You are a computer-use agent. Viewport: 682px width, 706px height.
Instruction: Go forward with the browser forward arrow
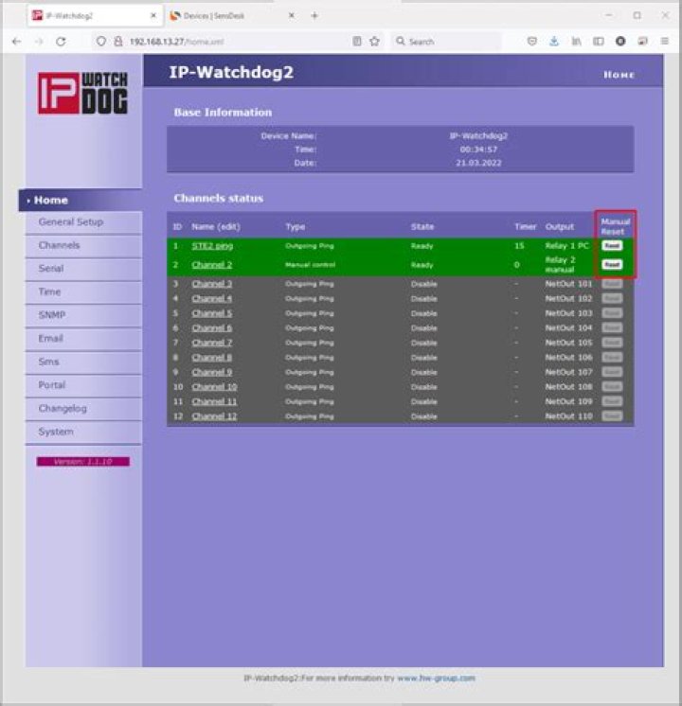coord(39,42)
